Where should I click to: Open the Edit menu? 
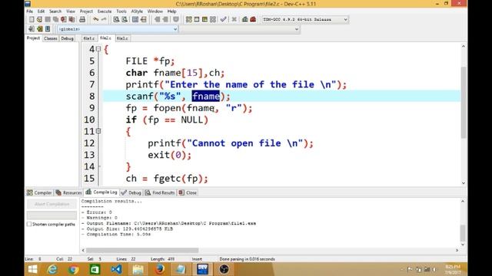(x=41, y=11)
